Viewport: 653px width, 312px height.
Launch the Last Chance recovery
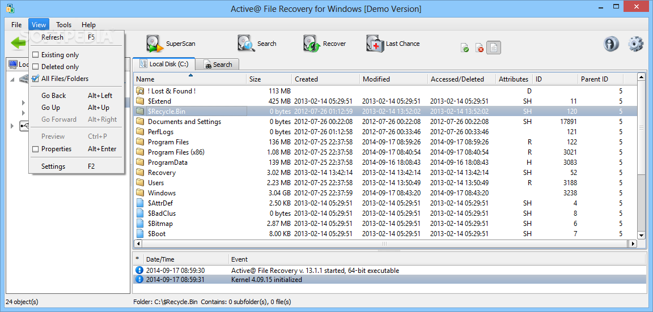tap(393, 43)
